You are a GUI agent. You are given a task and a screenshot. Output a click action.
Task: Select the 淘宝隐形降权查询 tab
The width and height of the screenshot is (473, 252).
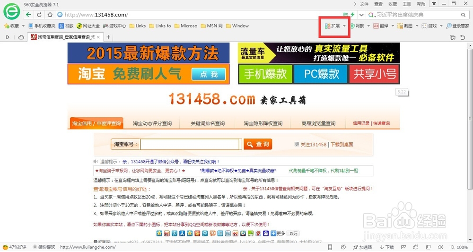click(x=263, y=123)
